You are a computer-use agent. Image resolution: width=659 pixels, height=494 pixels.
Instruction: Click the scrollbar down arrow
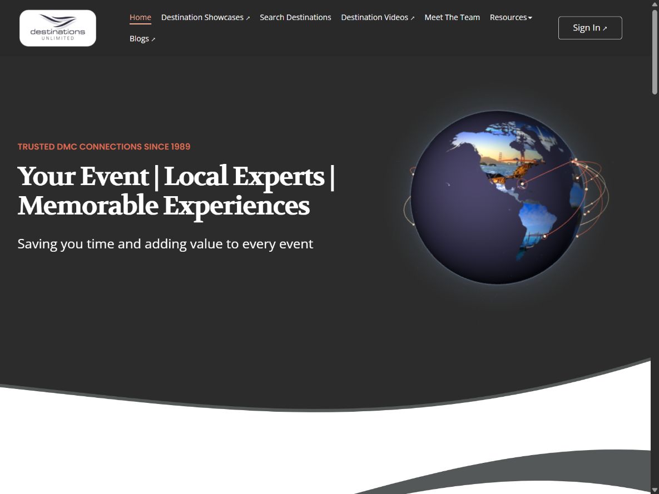tap(655, 490)
